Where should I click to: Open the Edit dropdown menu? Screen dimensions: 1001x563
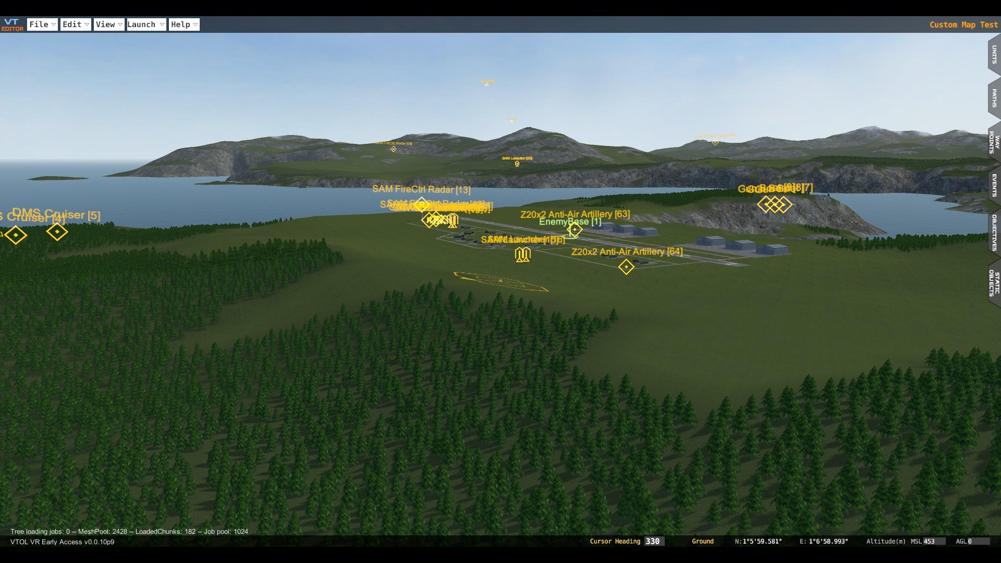pos(76,25)
